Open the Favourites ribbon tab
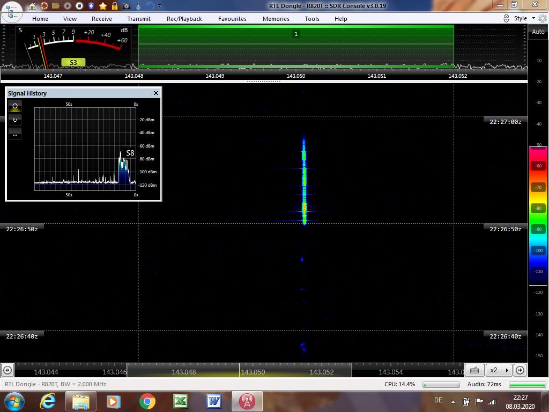 [232, 19]
